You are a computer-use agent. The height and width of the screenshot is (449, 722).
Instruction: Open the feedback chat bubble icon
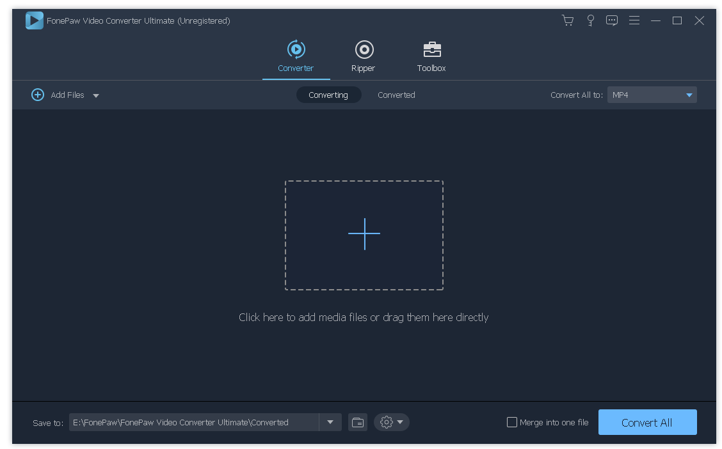[x=612, y=20]
